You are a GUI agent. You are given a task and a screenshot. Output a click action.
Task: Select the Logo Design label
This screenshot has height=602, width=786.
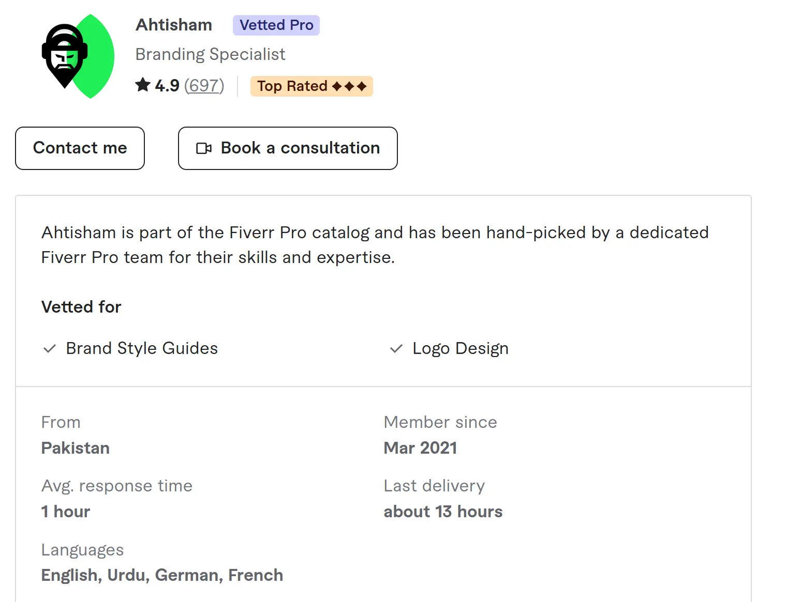[460, 348]
